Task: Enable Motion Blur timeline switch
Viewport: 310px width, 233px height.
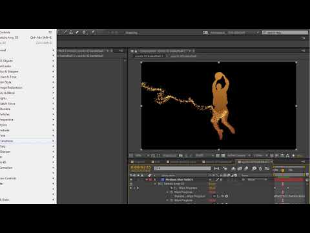Action: [246, 168]
